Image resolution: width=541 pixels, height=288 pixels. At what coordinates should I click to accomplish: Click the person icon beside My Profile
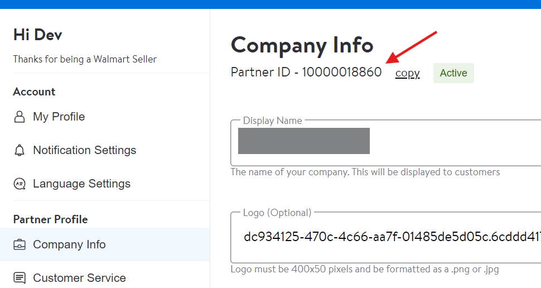tap(20, 117)
